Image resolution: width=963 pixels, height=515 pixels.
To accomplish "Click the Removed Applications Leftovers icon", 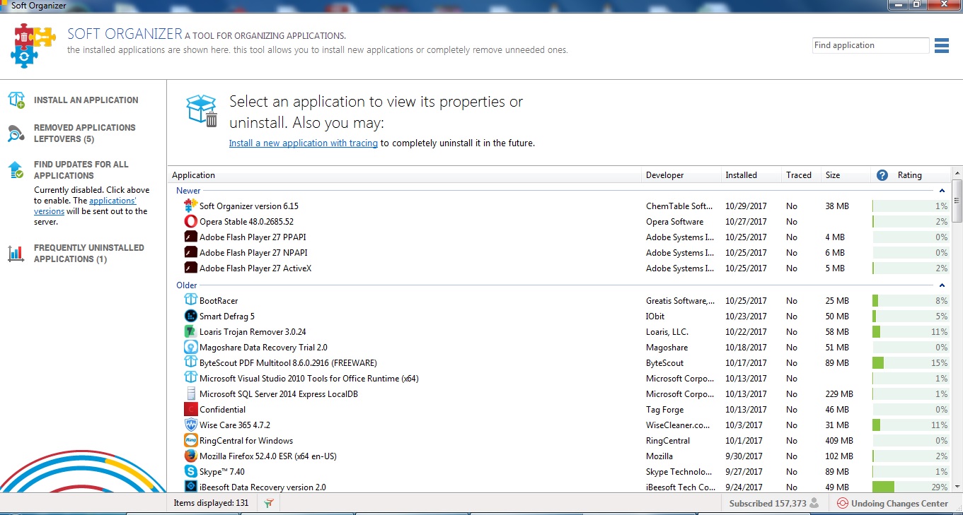I will tap(16, 134).
